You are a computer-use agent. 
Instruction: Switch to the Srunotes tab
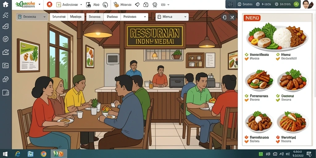pos(59,17)
